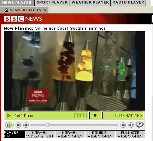Viewport: 153px width, 141px height.
Task: Open the News Headlines link
Action: [28, 10]
